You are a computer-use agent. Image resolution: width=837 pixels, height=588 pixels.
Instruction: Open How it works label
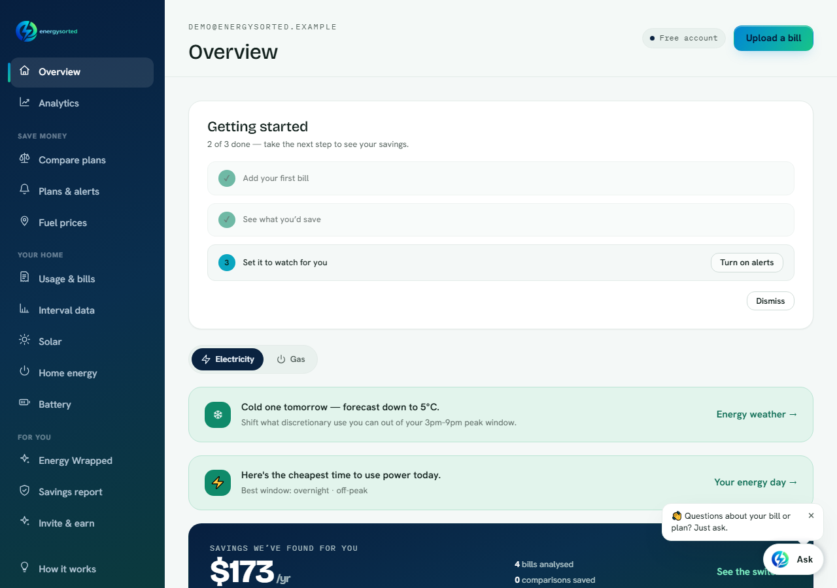pos(67,569)
